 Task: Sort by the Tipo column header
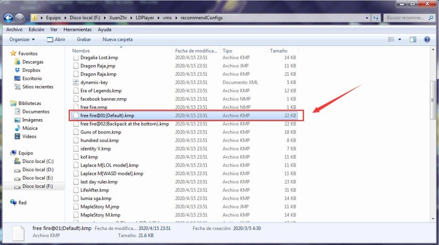(244, 51)
